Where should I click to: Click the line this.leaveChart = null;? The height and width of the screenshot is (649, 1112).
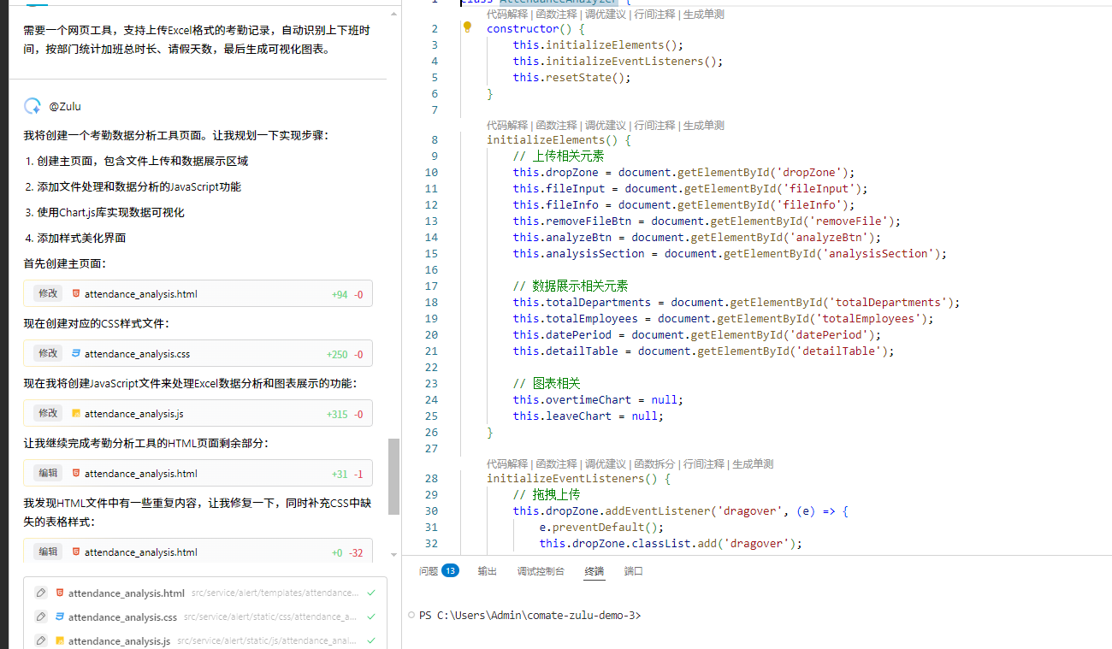(x=589, y=416)
